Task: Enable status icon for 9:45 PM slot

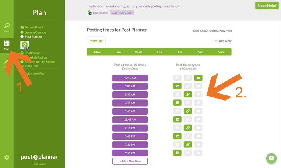Action: tap(198, 153)
